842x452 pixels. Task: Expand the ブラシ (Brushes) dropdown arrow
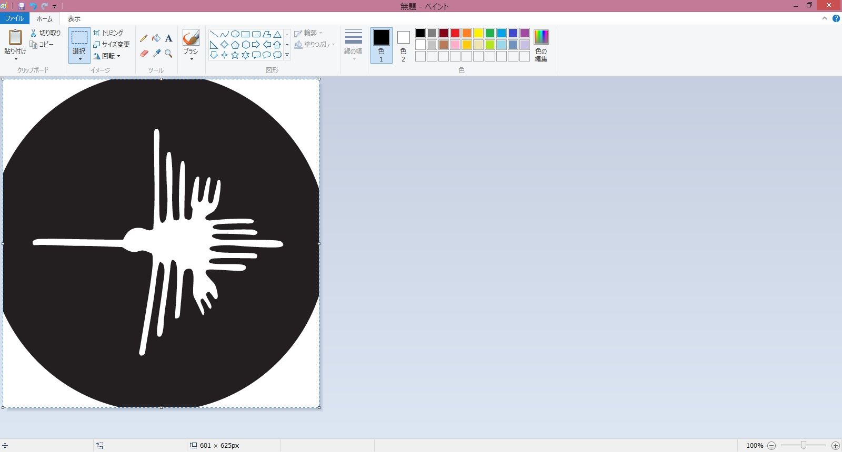pos(191,58)
